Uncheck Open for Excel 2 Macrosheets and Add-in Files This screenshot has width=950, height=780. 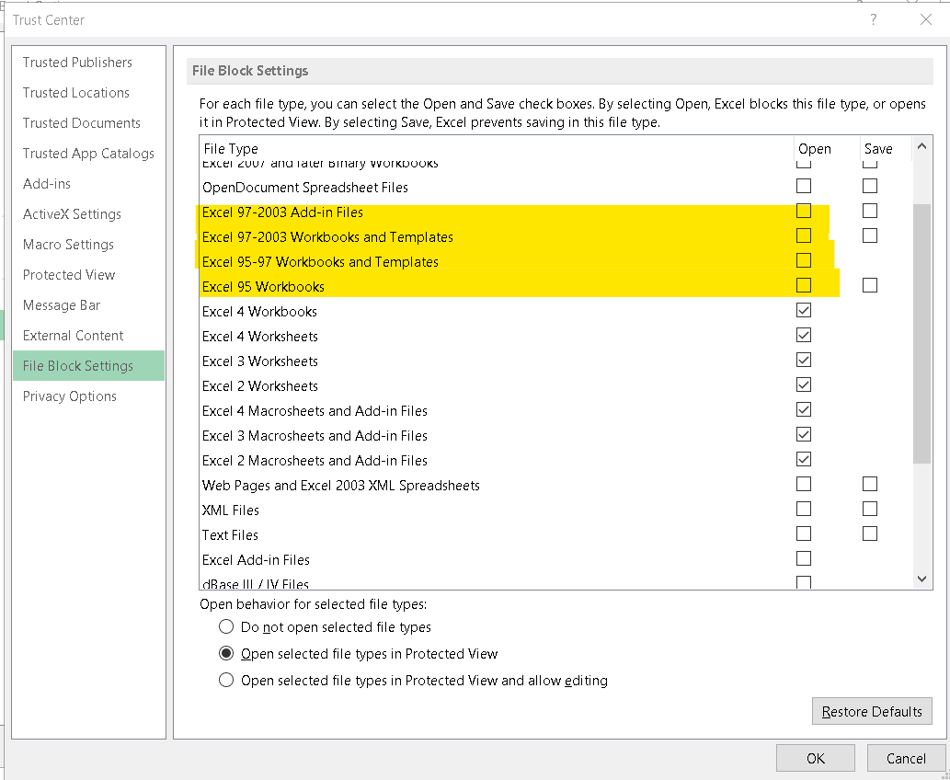(804, 459)
